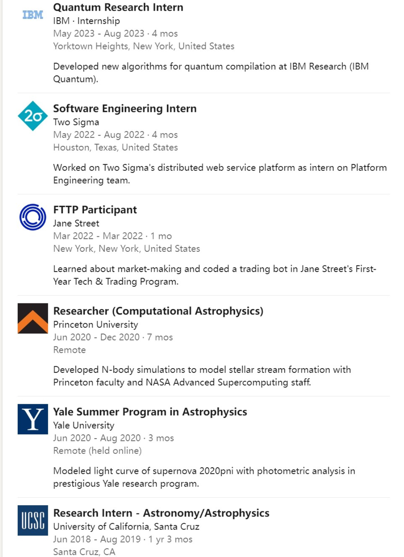Open University of California, Santa Cruz name
Image resolution: width=404 pixels, height=557 pixels.
click(126, 526)
